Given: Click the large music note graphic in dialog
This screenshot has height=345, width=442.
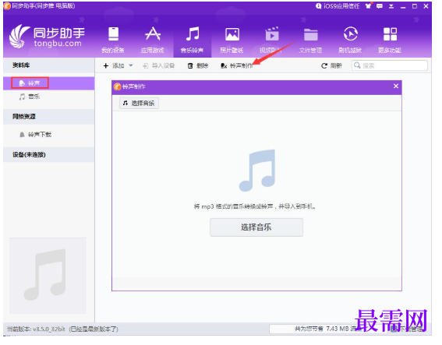Looking at the screenshot, I should (257, 171).
